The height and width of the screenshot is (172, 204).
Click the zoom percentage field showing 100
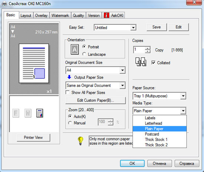[x=103, y=122]
